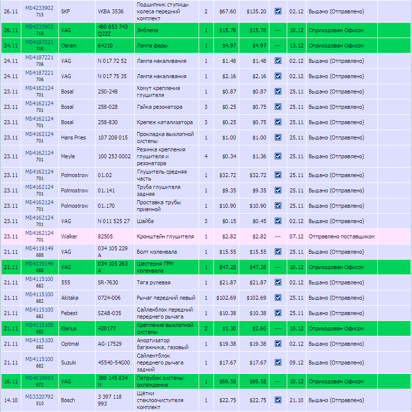Image resolution: width=412 pixels, height=412 pixels.
Task: Select the price cell $67.60
Action: click(x=228, y=11)
